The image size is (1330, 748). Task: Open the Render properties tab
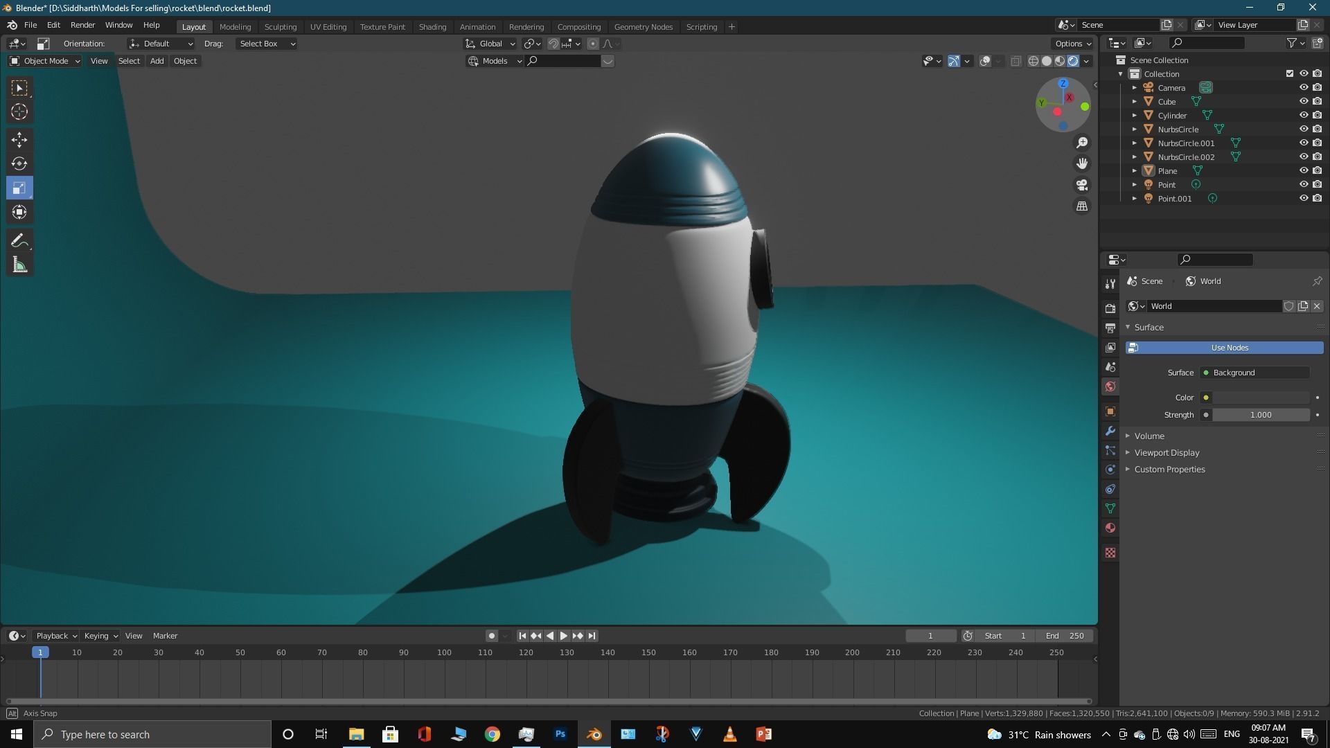[x=1110, y=308]
